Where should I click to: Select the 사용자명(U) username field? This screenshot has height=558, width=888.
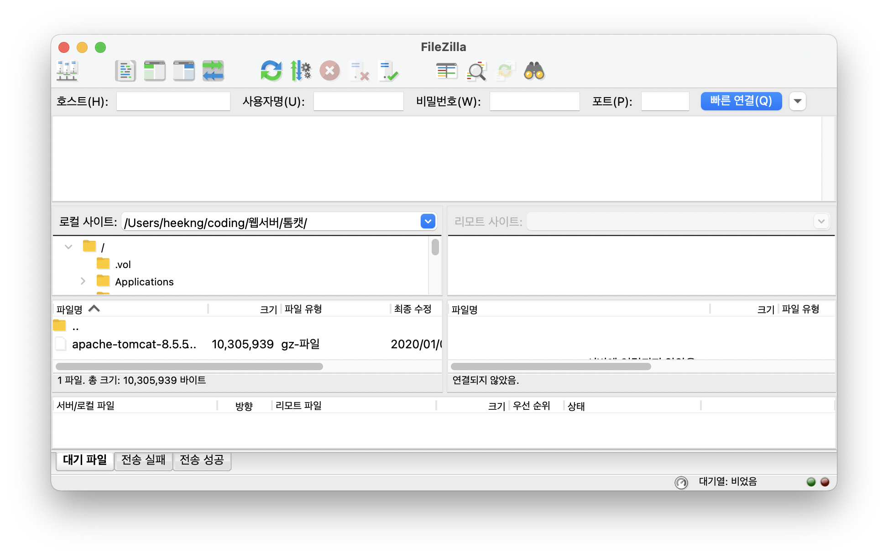359,101
